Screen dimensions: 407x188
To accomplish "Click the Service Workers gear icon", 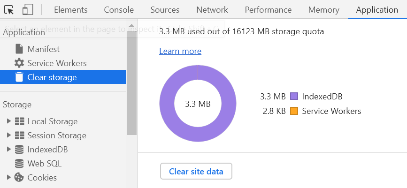I will [19, 63].
